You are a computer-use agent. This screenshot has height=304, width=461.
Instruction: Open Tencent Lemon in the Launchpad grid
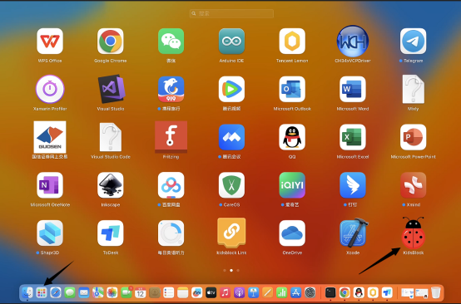(x=292, y=41)
